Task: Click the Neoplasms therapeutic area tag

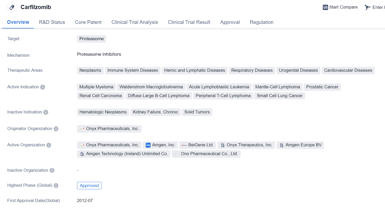Action: (90, 70)
